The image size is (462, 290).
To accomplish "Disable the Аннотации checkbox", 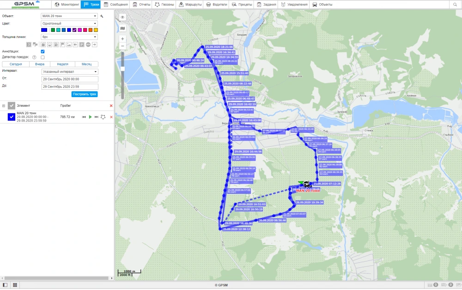I will click(x=42, y=51).
